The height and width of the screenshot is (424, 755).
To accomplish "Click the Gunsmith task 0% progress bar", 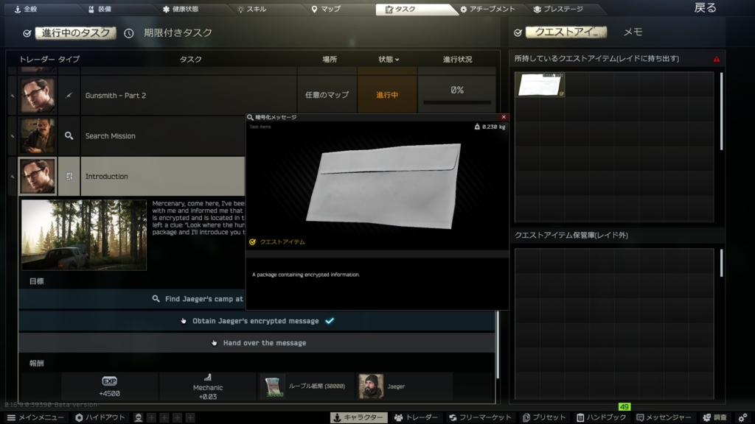I will 457,102.
